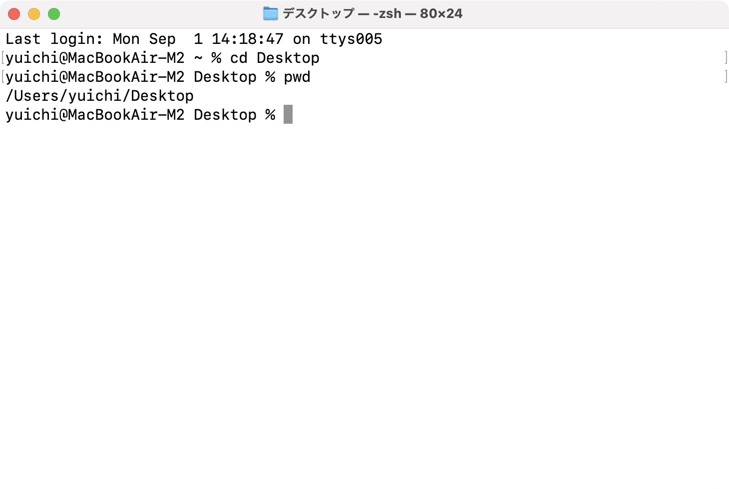
Task: Click the "Mon Sep" date text
Action: tap(144, 39)
